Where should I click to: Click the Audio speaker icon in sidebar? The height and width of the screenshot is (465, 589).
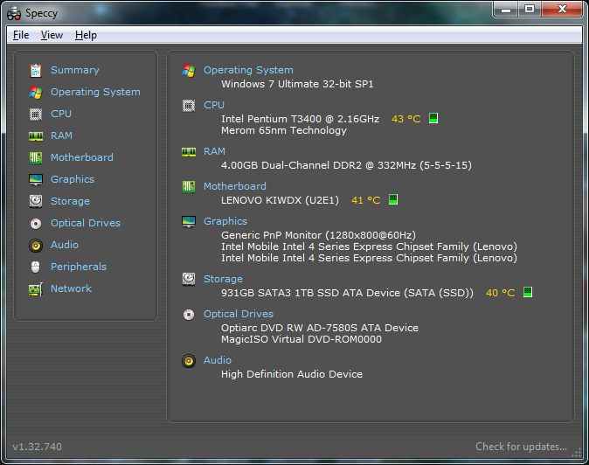(x=36, y=246)
